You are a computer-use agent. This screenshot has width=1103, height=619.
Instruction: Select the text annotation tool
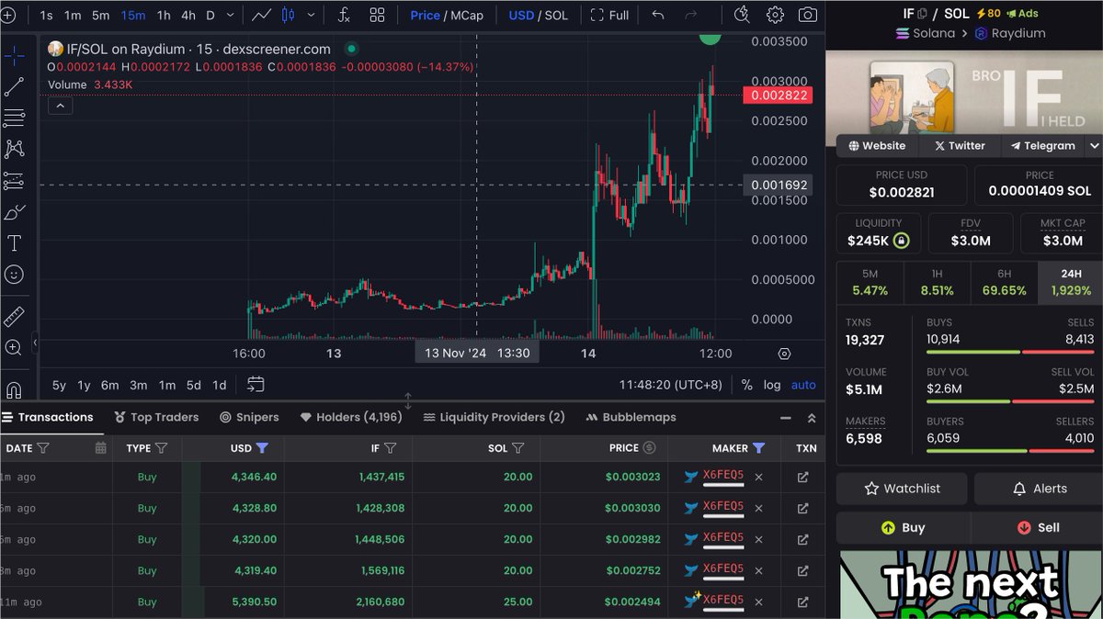click(14, 243)
